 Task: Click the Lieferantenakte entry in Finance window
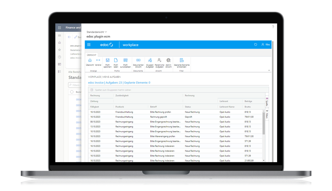[x=76, y=54]
